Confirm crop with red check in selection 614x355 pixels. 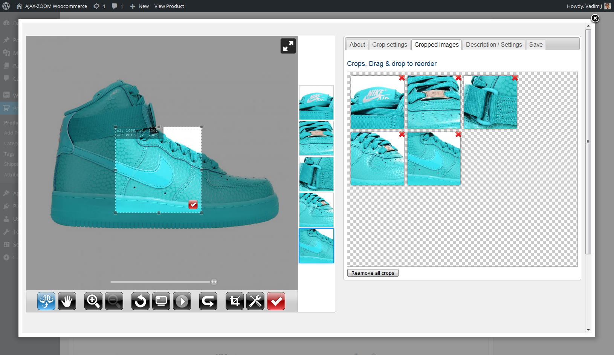(x=193, y=204)
